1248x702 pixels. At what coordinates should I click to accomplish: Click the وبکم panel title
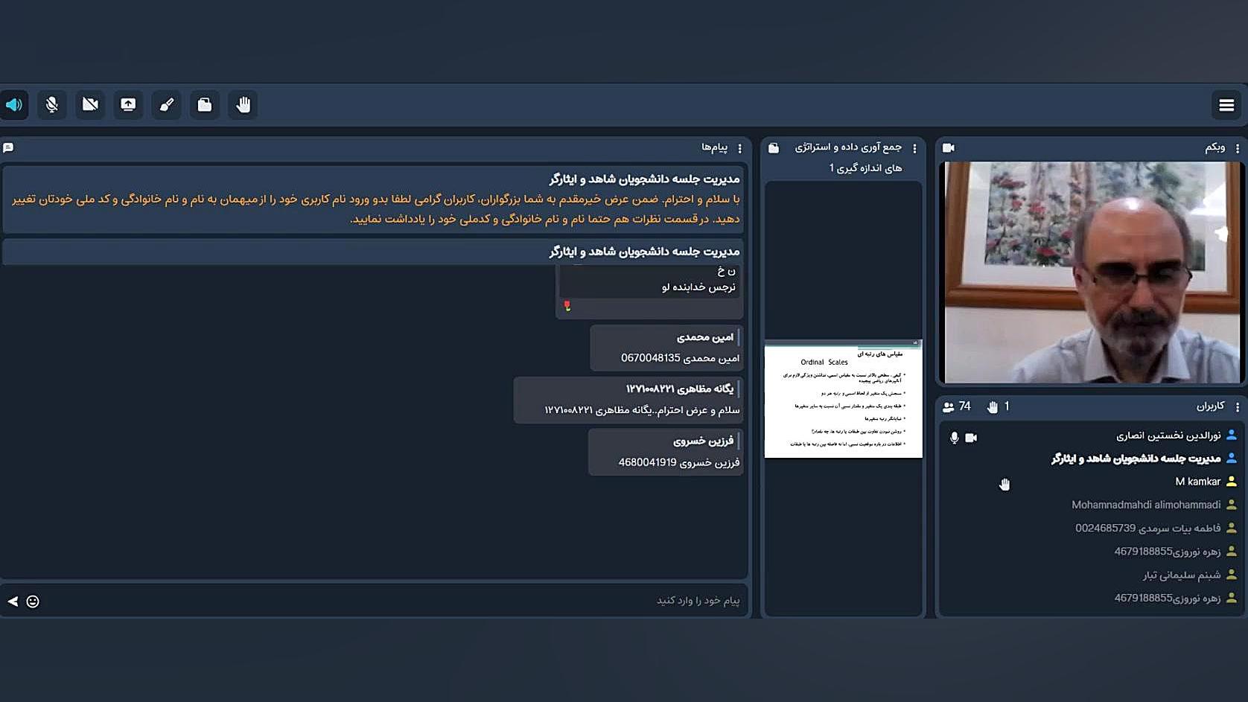tap(1214, 147)
